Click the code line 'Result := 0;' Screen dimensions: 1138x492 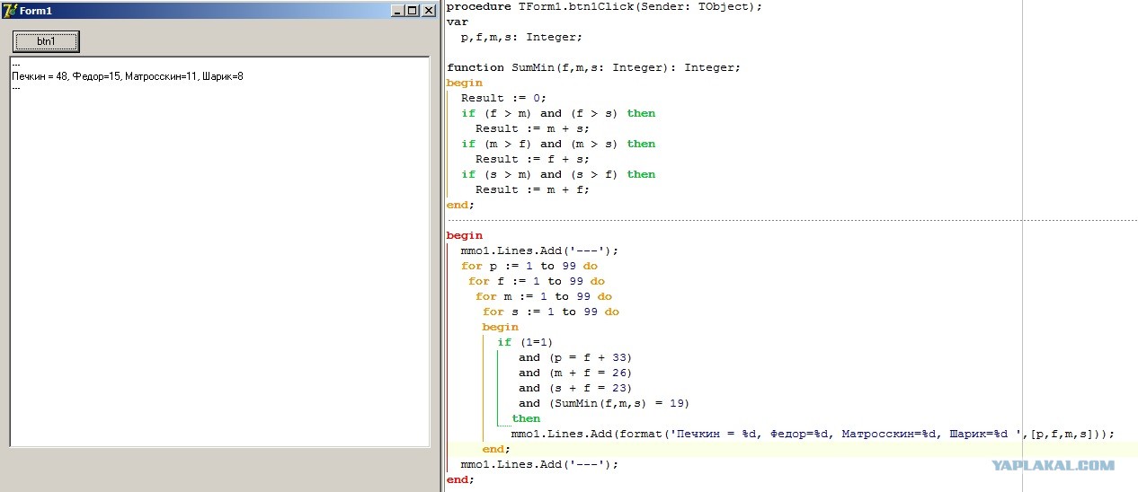pos(503,98)
